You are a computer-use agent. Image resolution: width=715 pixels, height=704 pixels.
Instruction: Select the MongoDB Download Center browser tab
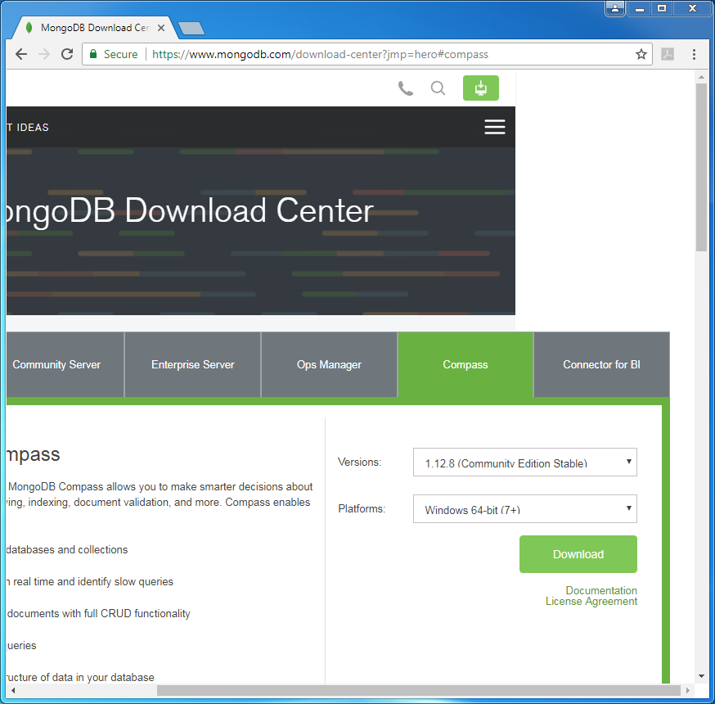tap(95, 28)
